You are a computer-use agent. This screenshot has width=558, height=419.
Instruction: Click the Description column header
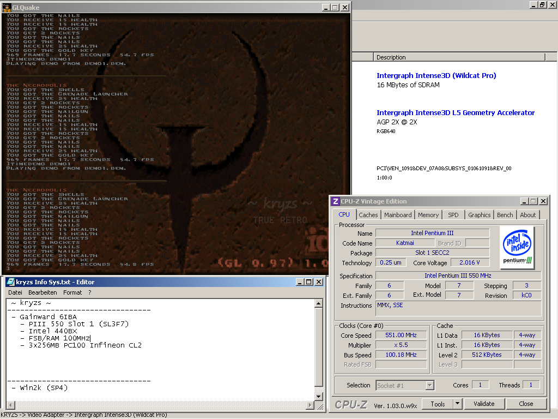coord(459,57)
